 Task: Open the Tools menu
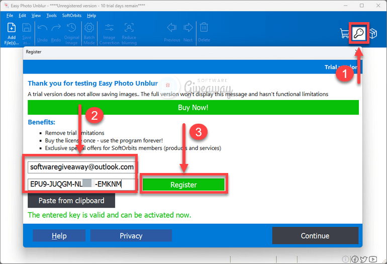[x=51, y=15]
